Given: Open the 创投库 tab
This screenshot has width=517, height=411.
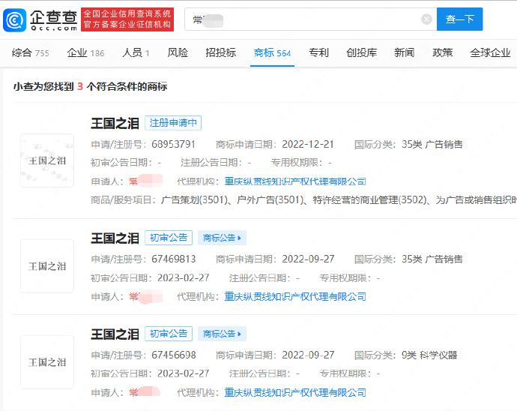Looking at the screenshot, I should click(361, 52).
